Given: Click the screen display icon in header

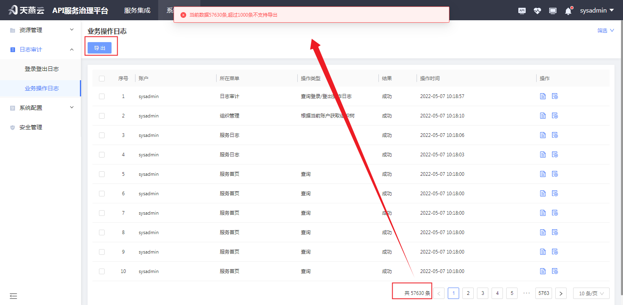Looking at the screenshot, I should pos(553,11).
